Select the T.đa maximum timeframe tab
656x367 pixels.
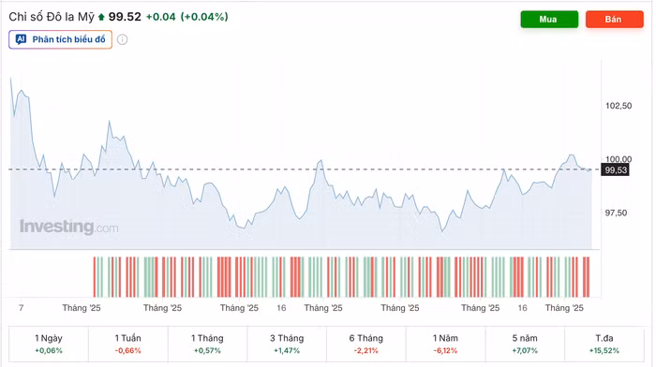604,344
